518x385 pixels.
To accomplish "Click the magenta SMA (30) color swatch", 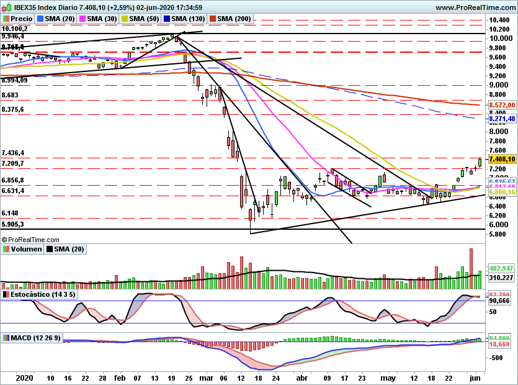I will [83, 19].
